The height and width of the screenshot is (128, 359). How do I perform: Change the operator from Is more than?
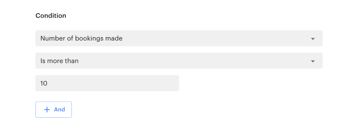pos(179,61)
